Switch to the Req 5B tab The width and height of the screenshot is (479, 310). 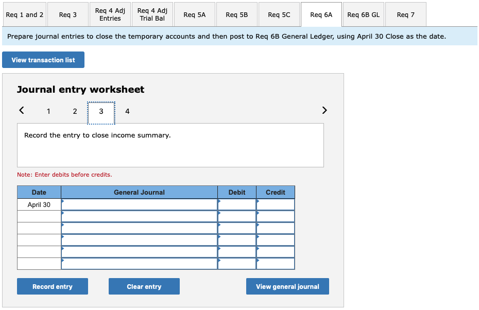236,14
